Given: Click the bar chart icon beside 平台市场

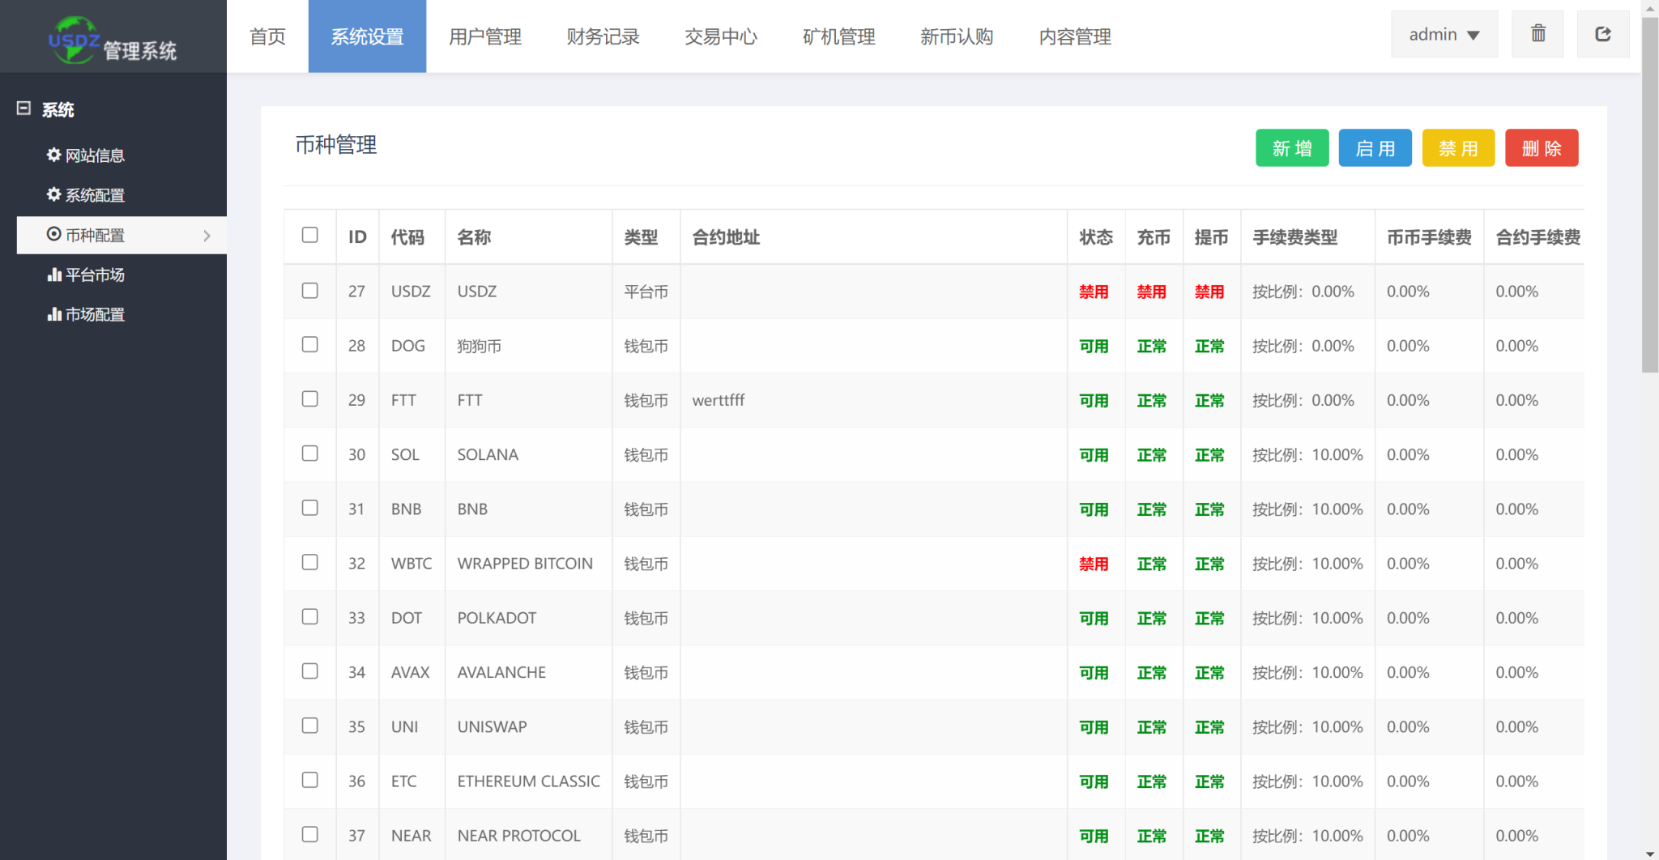Looking at the screenshot, I should click(54, 275).
